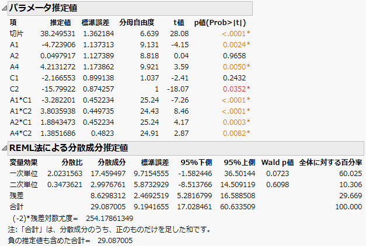Click the t値 column header

pos(179,23)
